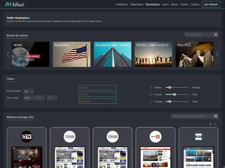The image size is (225, 168).
Task: Clear the verticals search with X icon
Action: tap(216, 35)
